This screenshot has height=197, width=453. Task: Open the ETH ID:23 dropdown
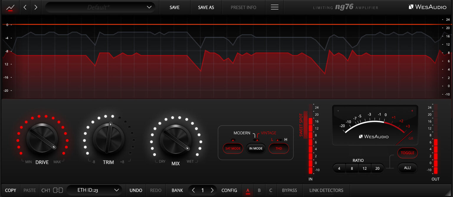[x=94, y=190]
